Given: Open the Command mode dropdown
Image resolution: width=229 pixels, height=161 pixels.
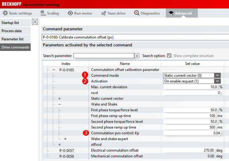Looking at the screenshot, I should tap(217, 75).
